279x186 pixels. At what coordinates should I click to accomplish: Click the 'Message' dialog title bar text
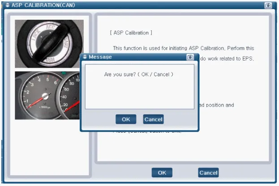pyautogui.click(x=100, y=57)
